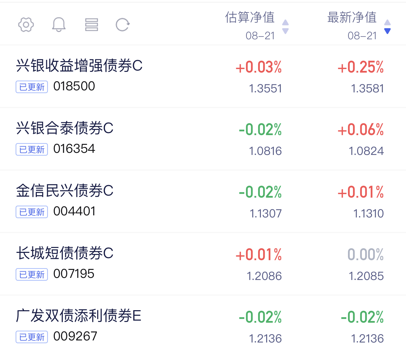Image resolution: width=406 pixels, height=355 pixels.
Task: Tap the gray 0.00% change value
Action: pyautogui.click(x=366, y=255)
